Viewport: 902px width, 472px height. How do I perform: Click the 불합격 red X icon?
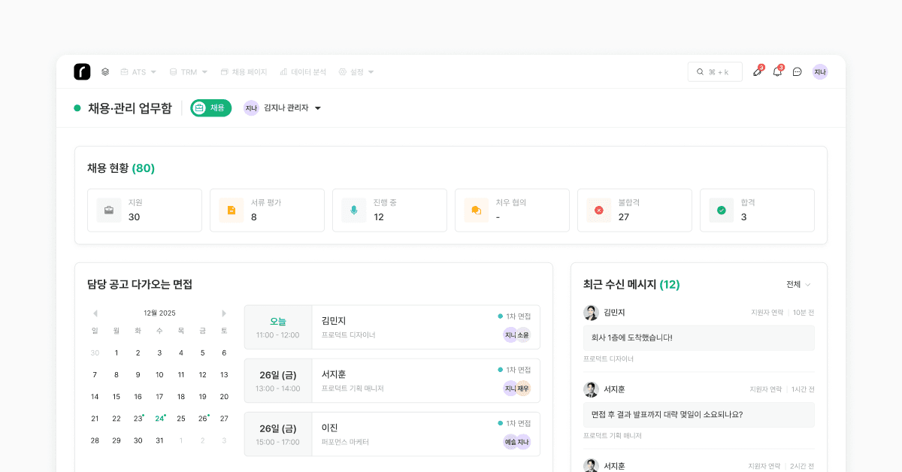pos(598,210)
